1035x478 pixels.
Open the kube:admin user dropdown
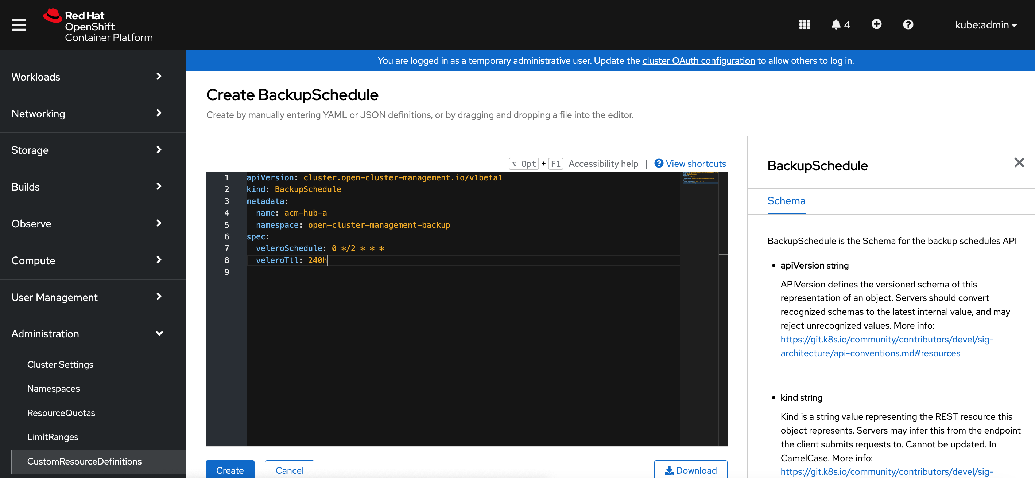pyautogui.click(x=985, y=25)
